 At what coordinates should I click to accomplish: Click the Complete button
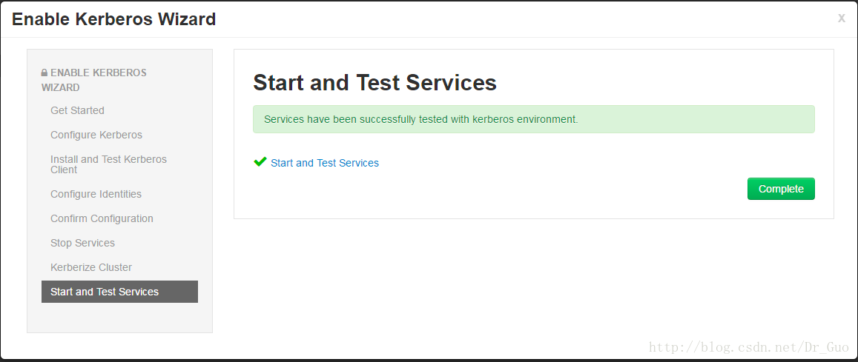tap(781, 189)
